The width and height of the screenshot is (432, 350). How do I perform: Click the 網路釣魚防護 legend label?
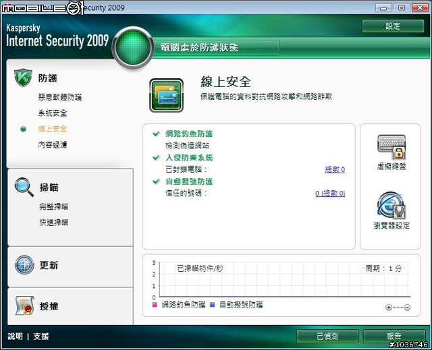(184, 305)
